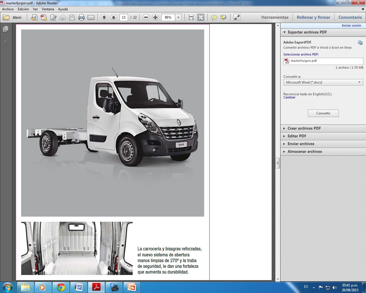
Task: Toggle read mode full-screen view
Action: click(237, 17)
